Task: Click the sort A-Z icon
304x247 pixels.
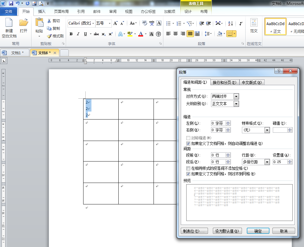Action: 231,23
